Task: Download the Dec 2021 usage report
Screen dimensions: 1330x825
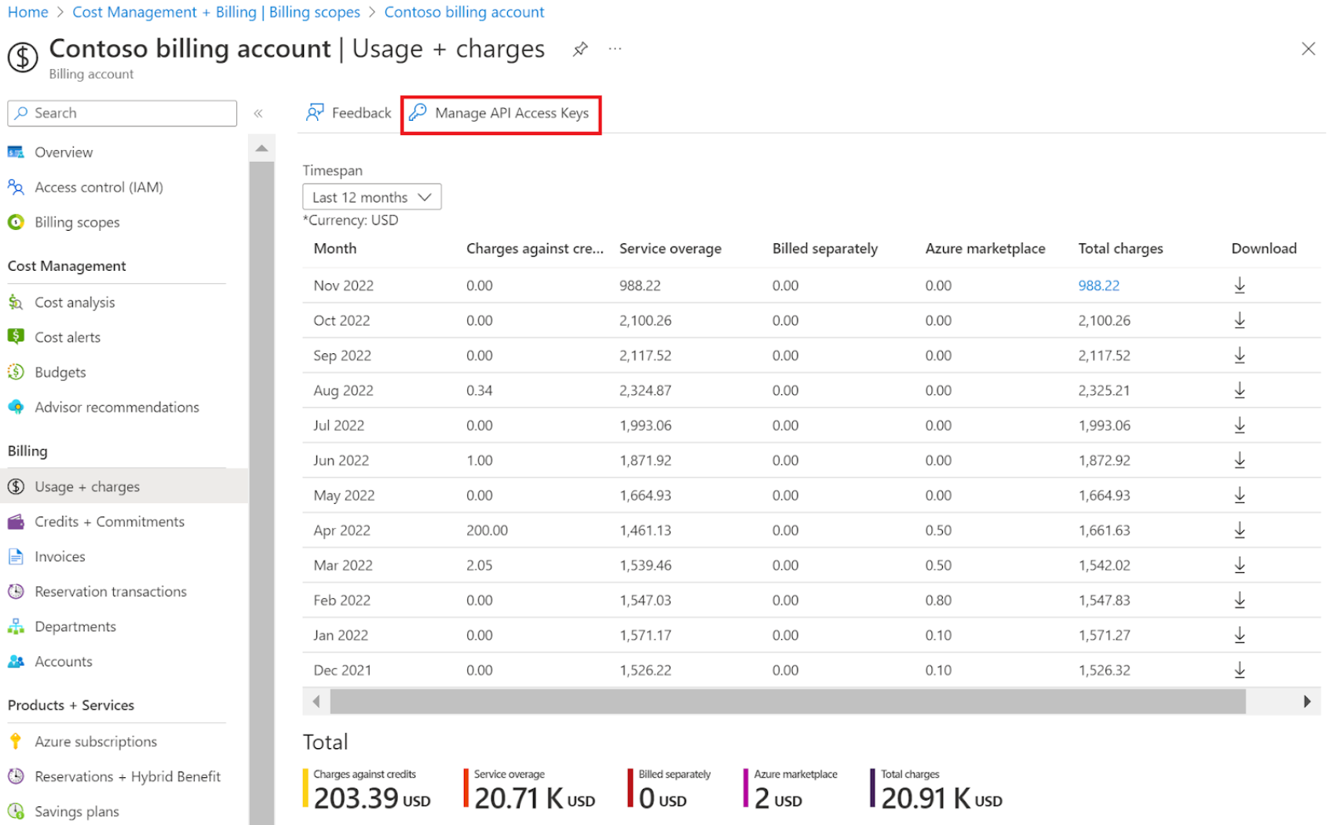Action: click(1239, 670)
